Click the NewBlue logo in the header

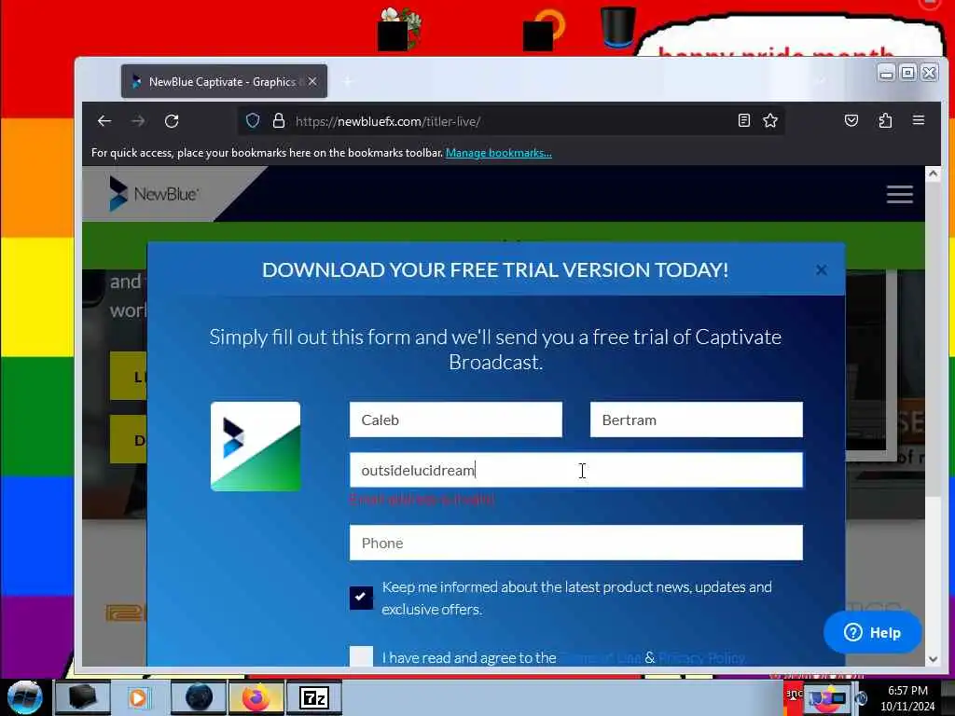153,194
